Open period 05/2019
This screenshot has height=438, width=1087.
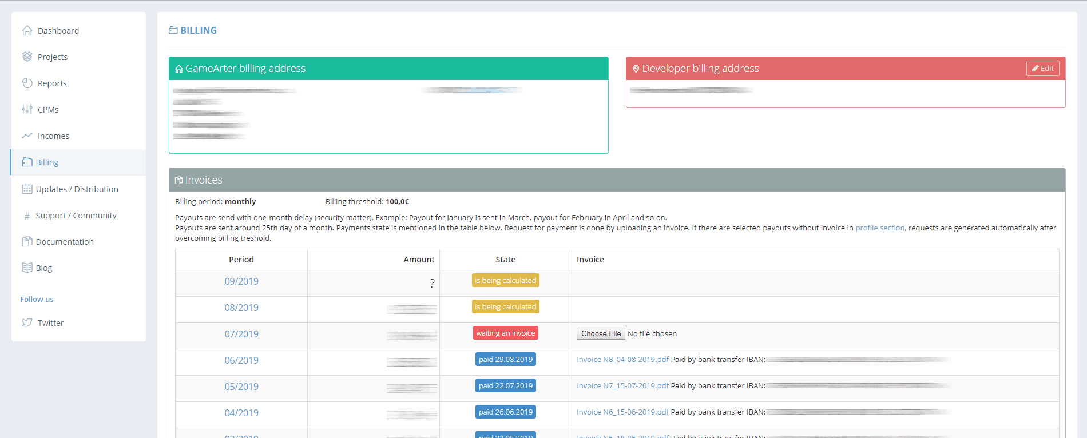click(241, 387)
